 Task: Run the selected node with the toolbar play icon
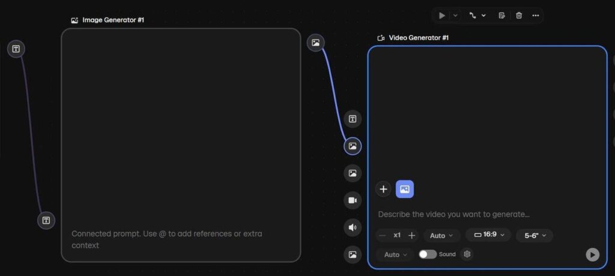[x=442, y=15]
